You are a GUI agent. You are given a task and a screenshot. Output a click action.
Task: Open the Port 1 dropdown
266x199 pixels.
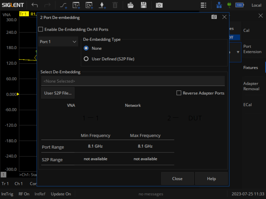58,42
